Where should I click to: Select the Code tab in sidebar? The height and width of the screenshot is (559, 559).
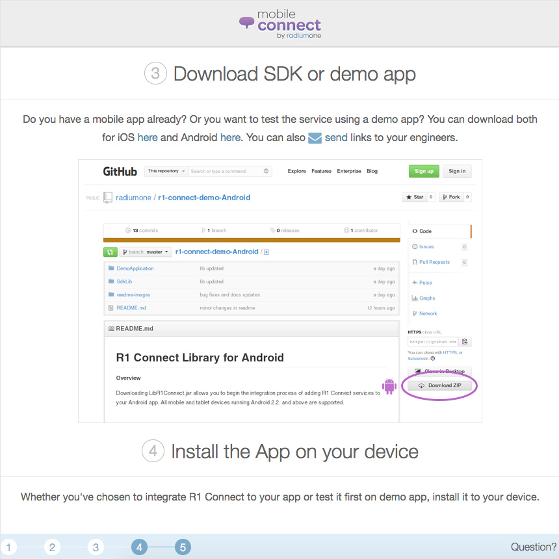click(439, 231)
